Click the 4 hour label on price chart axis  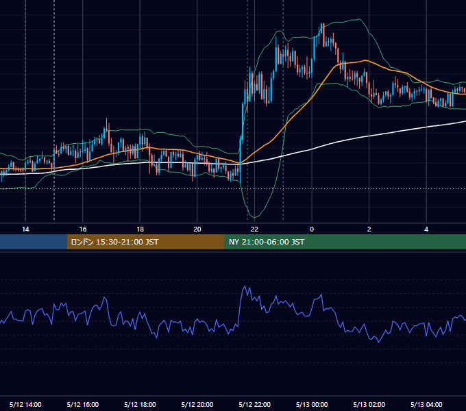coord(426,229)
